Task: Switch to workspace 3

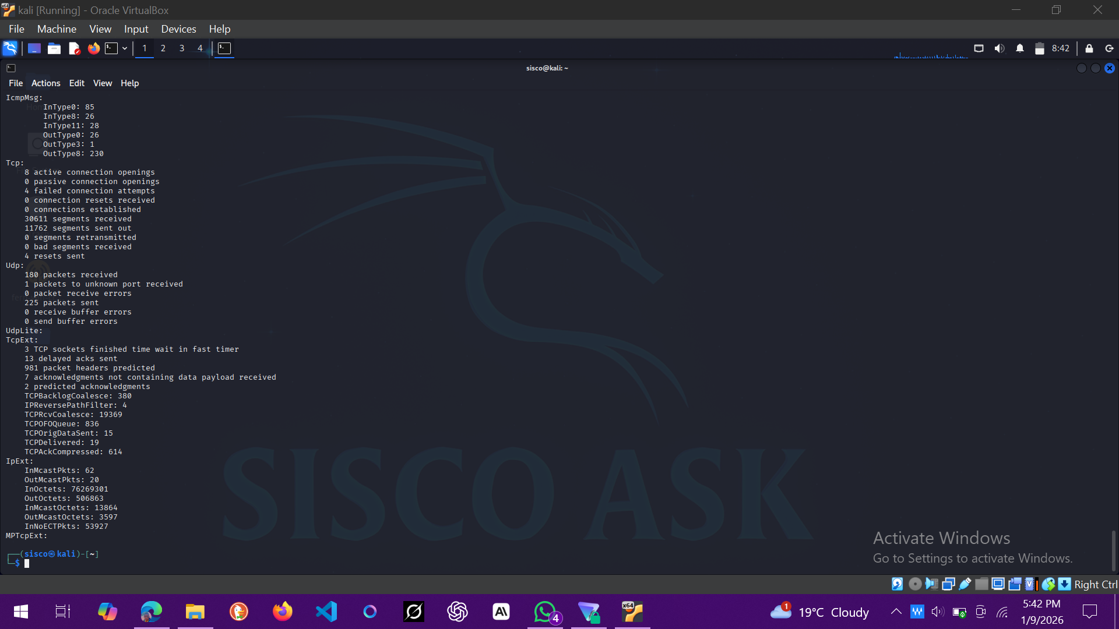Action: (x=182, y=48)
